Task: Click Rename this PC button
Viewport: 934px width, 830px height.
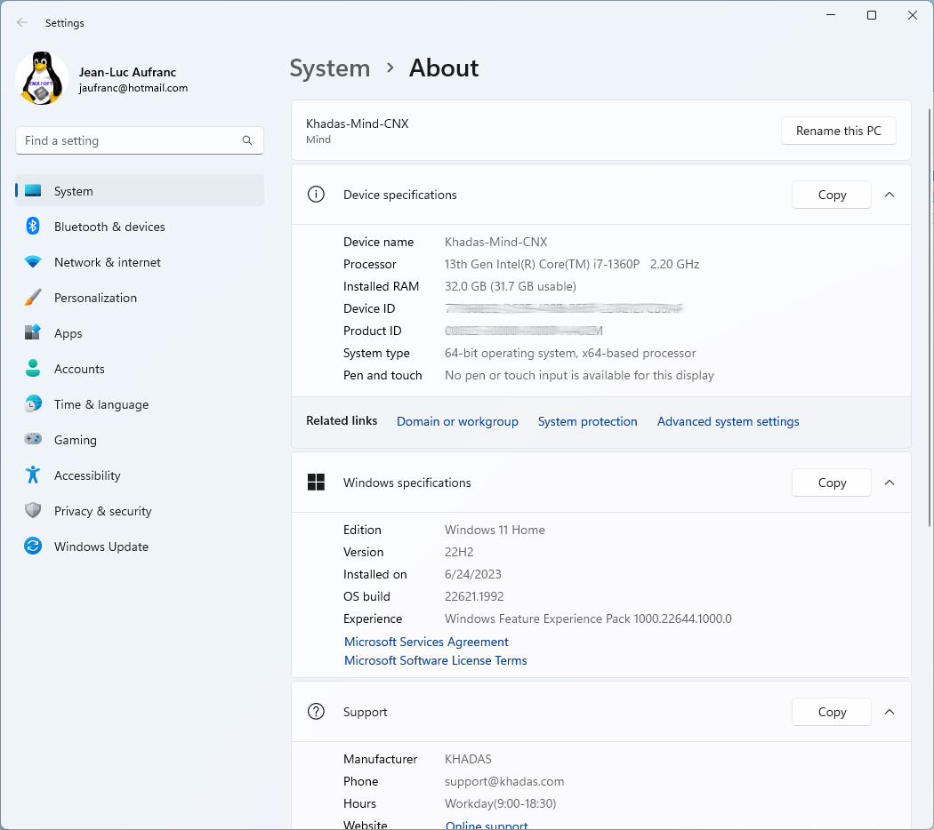Action: point(838,131)
